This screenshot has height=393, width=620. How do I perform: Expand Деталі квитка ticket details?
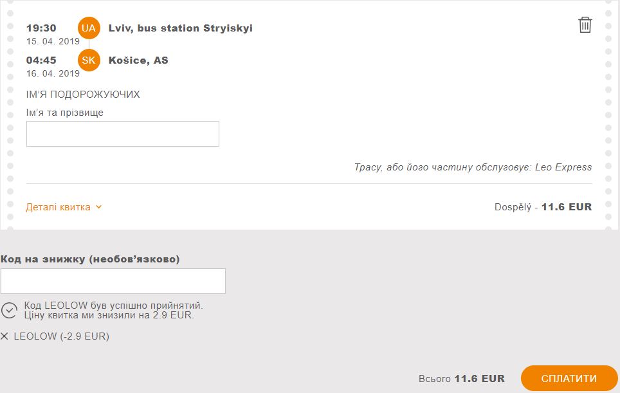[64, 207]
